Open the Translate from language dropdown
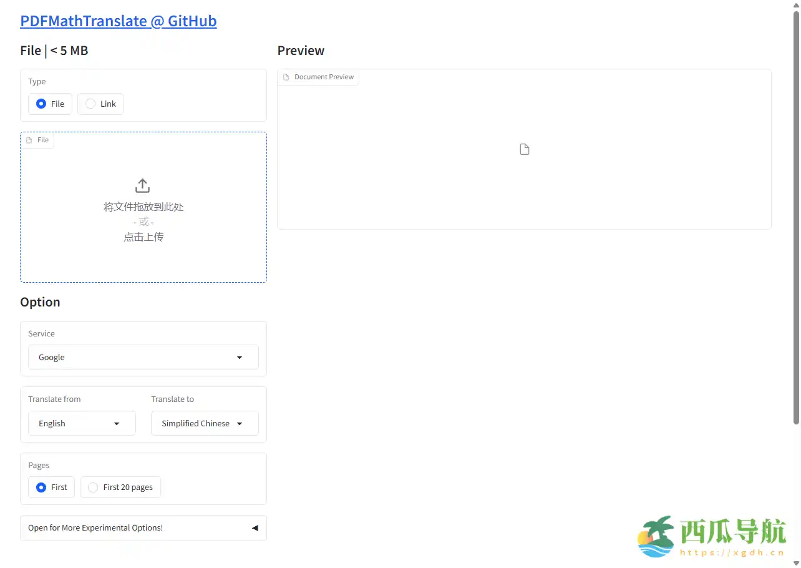The width and height of the screenshot is (801, 568). tap(81, 423)
